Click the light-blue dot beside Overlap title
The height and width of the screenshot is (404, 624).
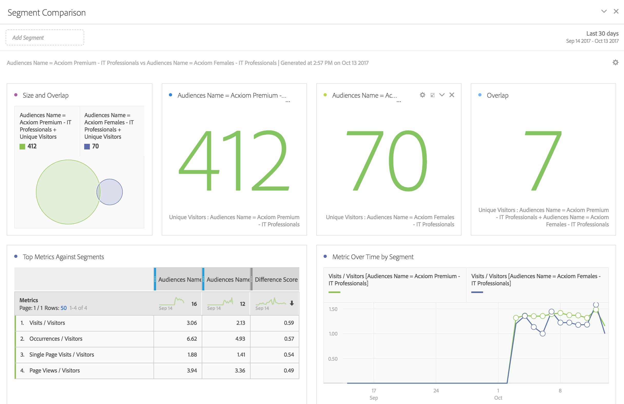(480, 95)
